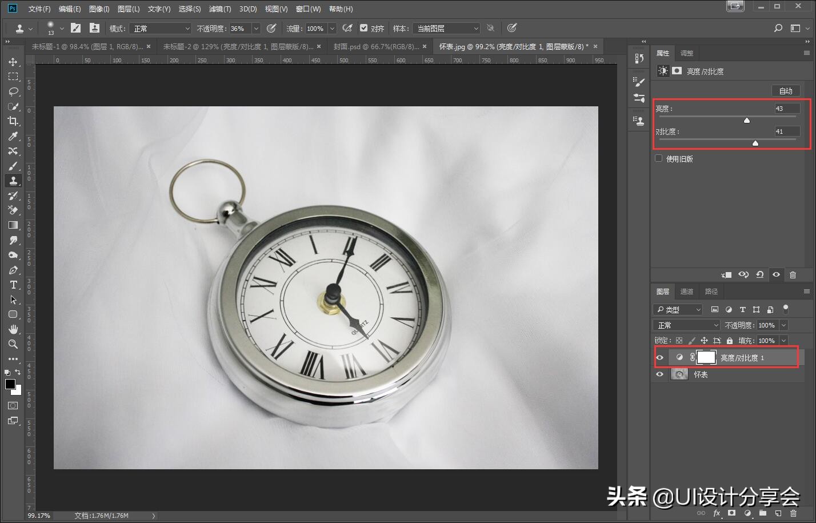Select the Horizontal Type tool
Screen dimensions: 816x523
(13, 285)
